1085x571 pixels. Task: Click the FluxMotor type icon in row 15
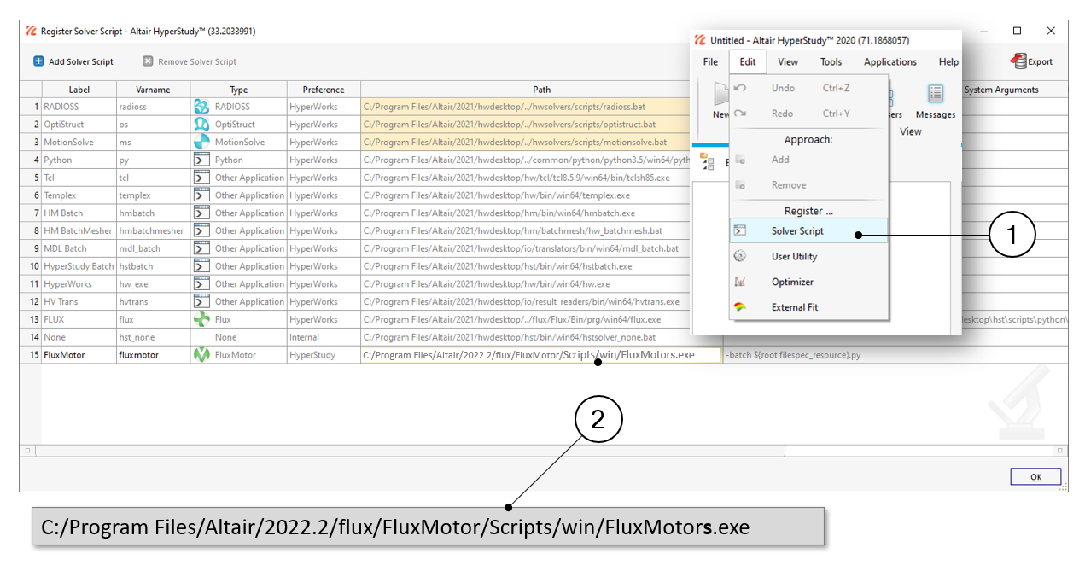(201, 354)
